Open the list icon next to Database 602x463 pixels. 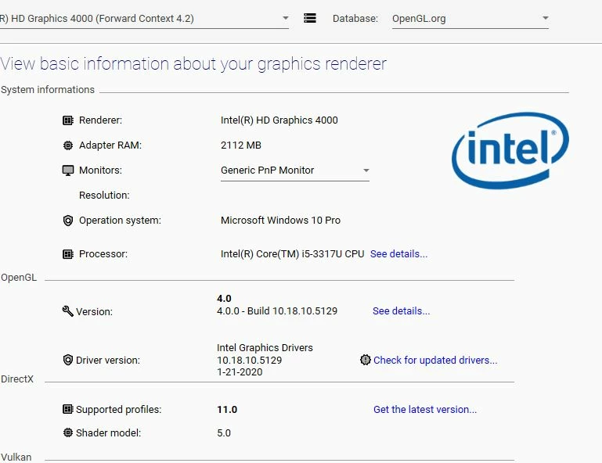tap(310, 18)
